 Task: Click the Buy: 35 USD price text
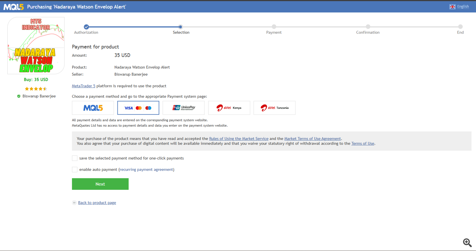36,80
